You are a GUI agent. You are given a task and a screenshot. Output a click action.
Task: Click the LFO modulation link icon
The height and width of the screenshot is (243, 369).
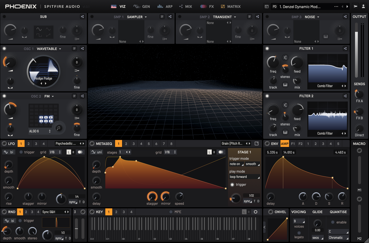pos(4,144)
